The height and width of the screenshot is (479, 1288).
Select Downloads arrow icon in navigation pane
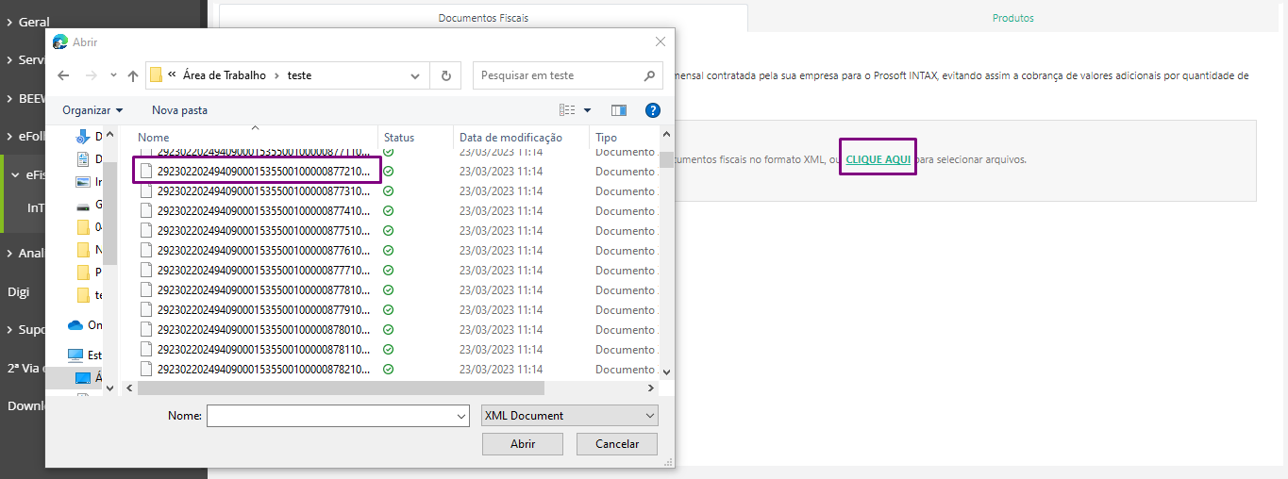(x=83, y=137)
